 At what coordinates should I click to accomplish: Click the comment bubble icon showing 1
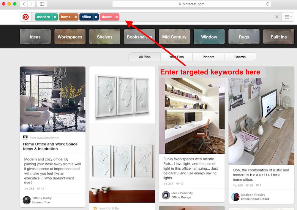257,185
